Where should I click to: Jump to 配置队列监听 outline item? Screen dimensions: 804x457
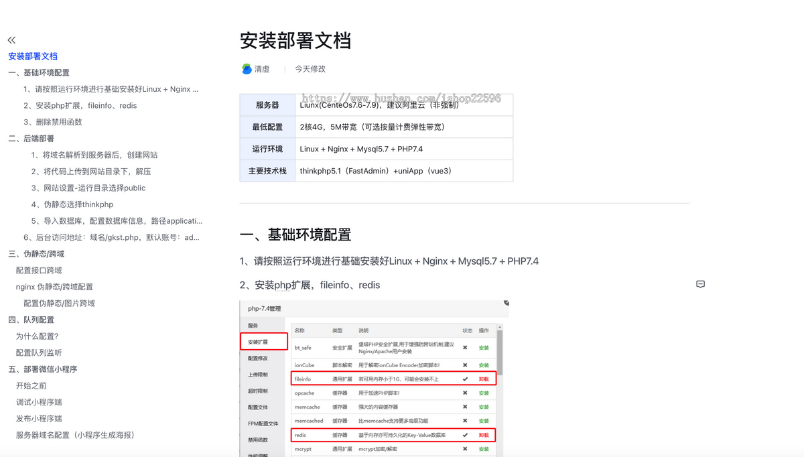[39, 352]
